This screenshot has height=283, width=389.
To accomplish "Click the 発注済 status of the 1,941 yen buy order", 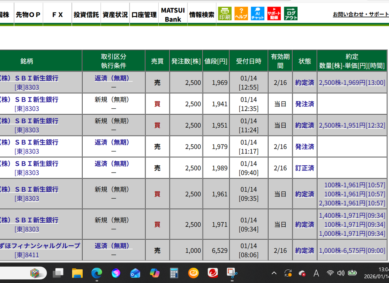I will click(x=305, y=104).
